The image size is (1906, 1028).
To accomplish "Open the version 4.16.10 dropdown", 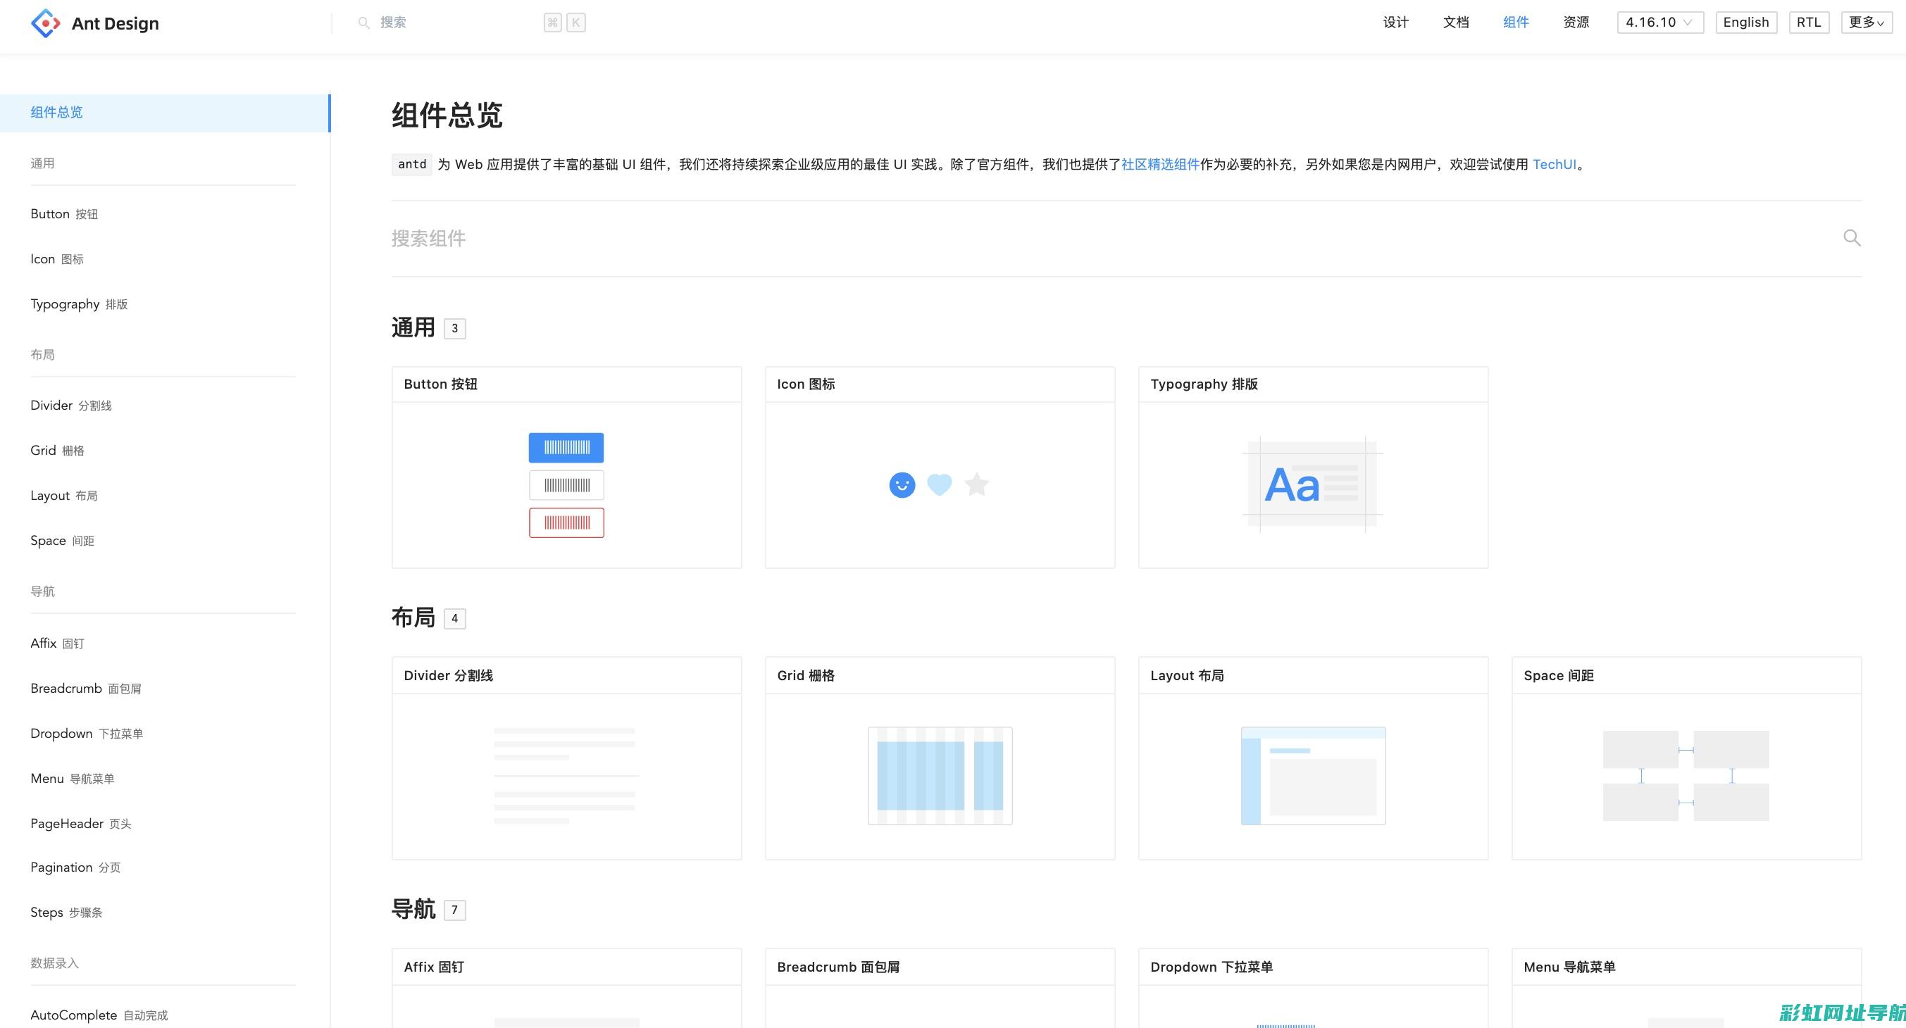I will [x=1659, y=22].
